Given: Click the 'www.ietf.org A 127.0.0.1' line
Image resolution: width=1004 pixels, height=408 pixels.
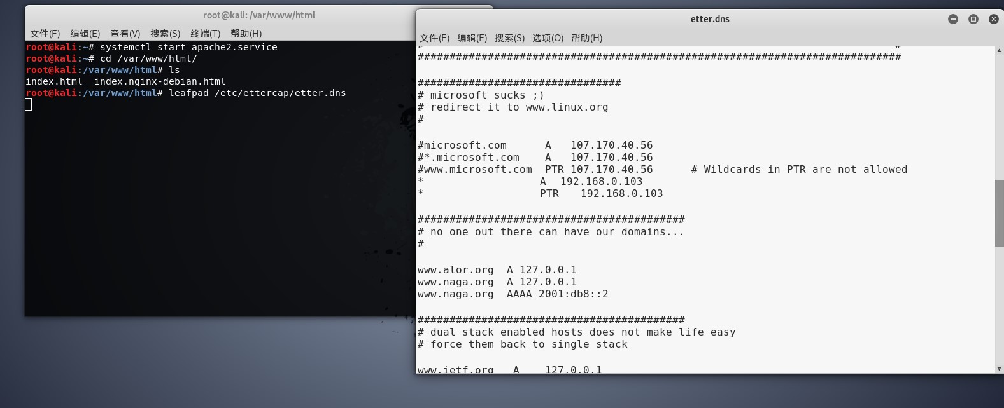Looking at the screenshot, I should [509, 369].
